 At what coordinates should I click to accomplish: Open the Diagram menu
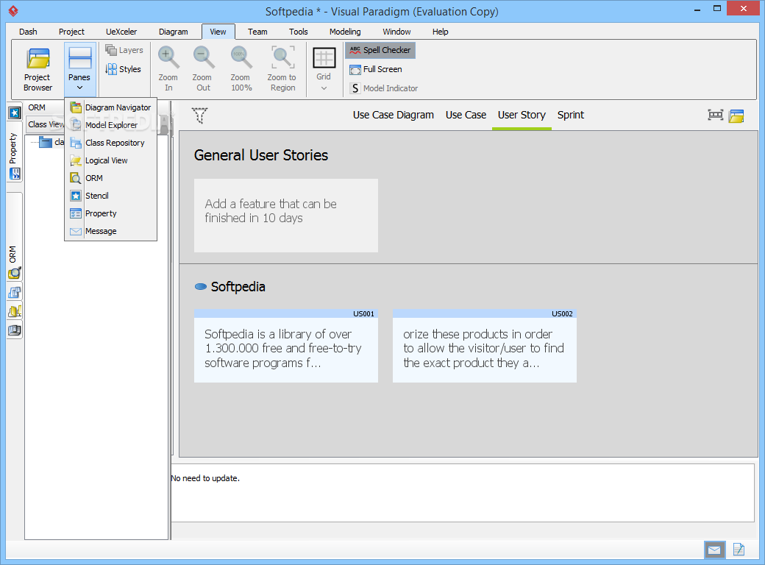click(173, 32)
